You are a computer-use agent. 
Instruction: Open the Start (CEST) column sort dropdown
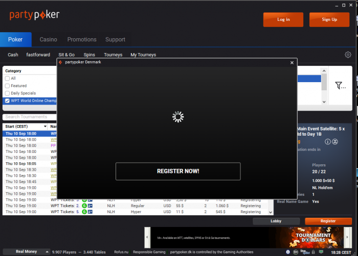pyautogui.click(x=45, y=126)
